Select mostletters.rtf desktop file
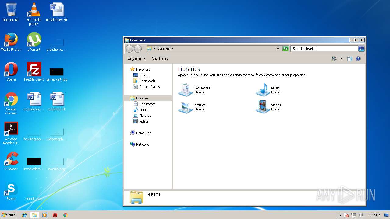This screenshot has width=390, height=219. pos(57,12)
